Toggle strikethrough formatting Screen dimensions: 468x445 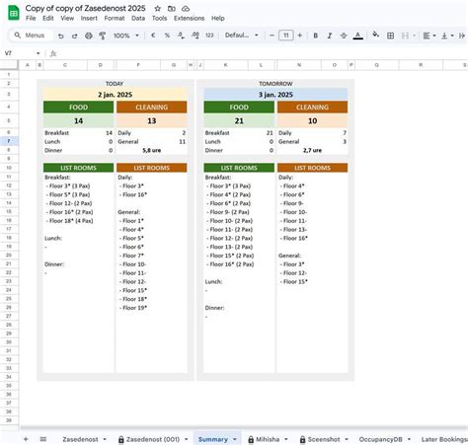click(344, 36)
